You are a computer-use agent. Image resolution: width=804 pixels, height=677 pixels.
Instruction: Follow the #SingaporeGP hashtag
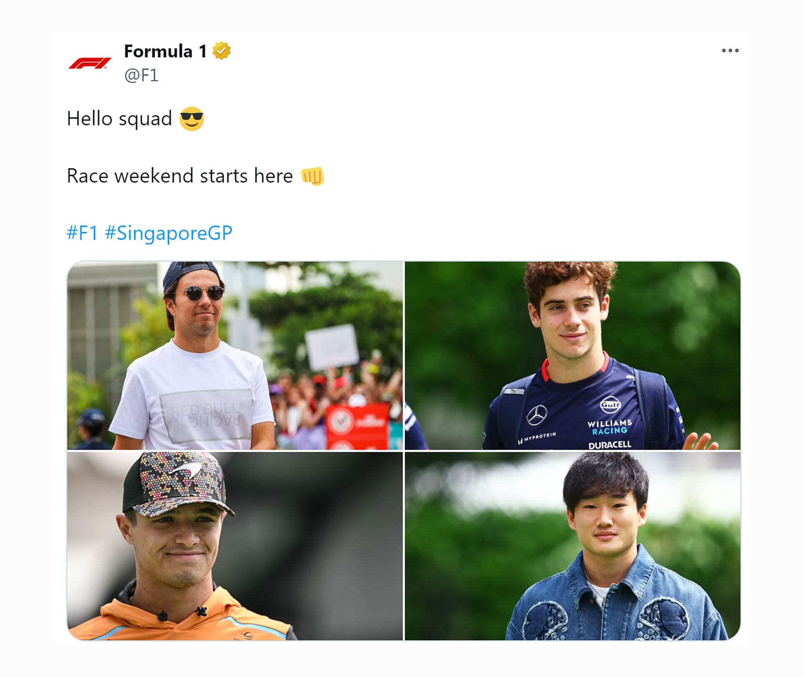168,233
